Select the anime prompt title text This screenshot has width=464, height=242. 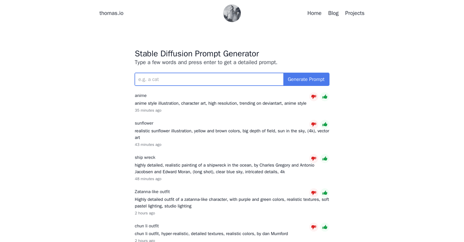point(141,95)
